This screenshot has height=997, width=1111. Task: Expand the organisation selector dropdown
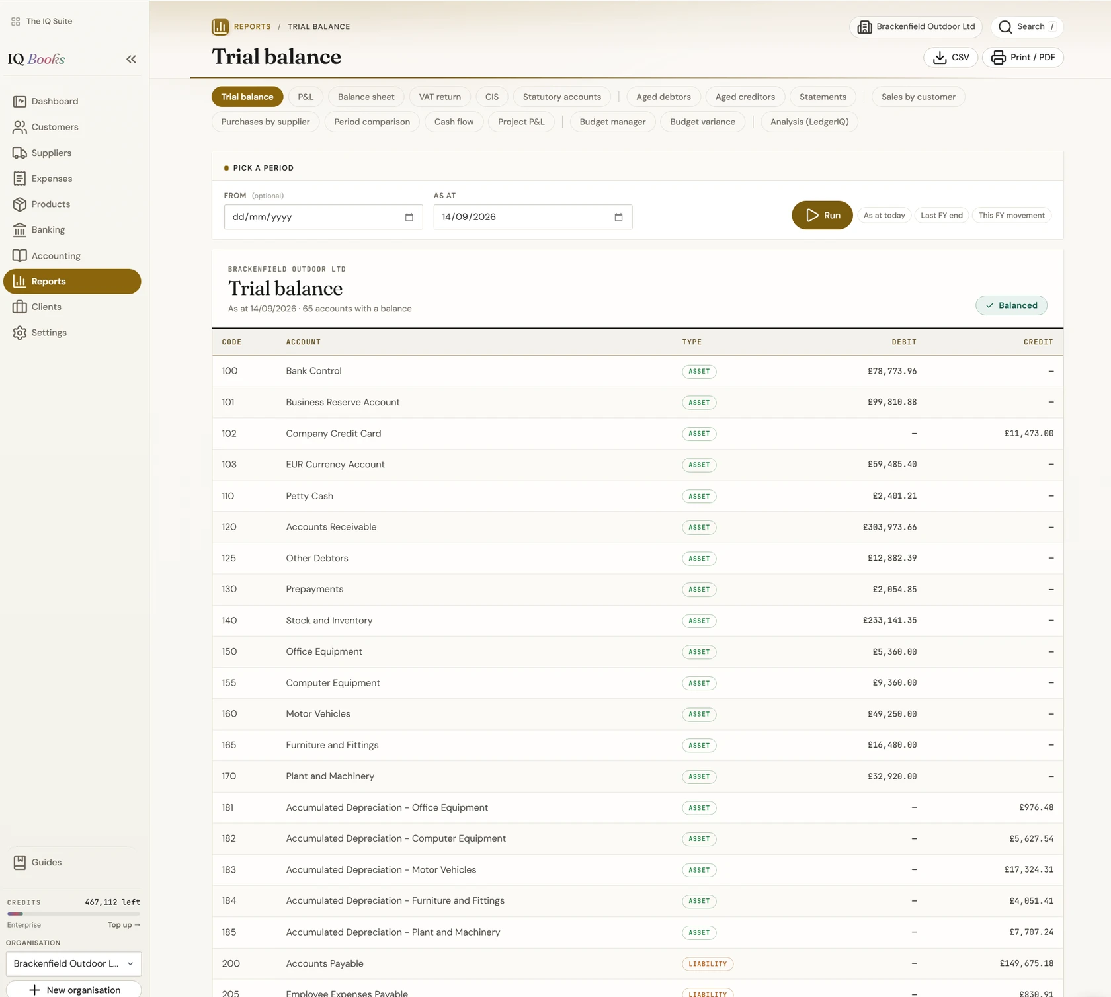(73, 964)
